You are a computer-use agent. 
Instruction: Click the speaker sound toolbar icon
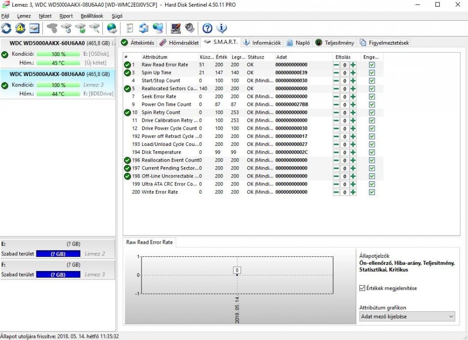(x=190, y=28)
